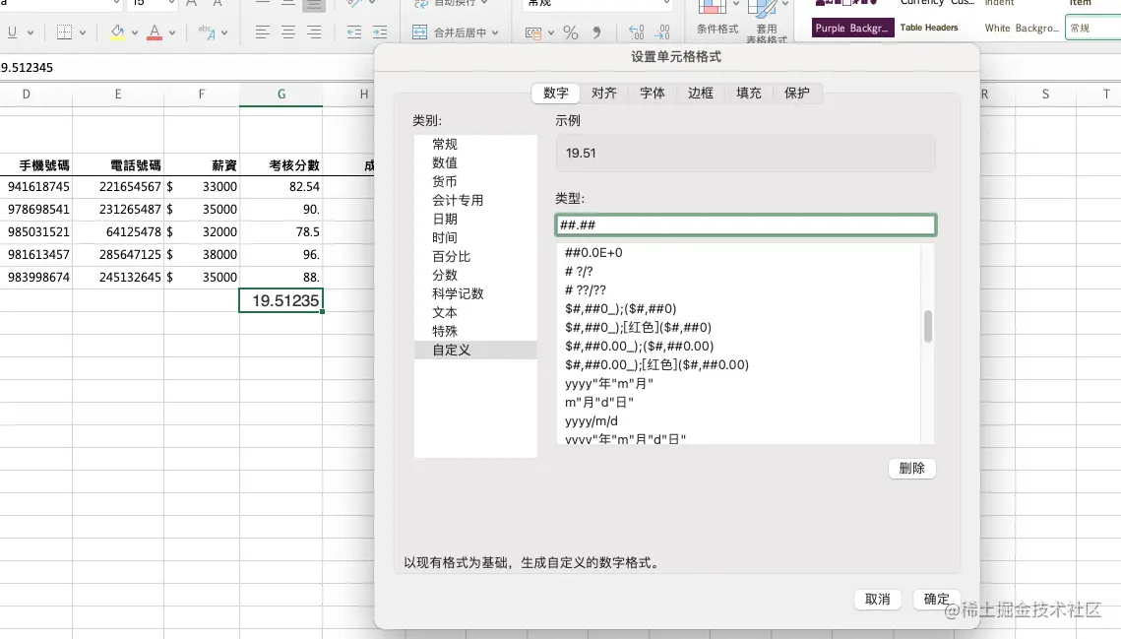Select column E header

pyautogui.click(x=118, y=95)
